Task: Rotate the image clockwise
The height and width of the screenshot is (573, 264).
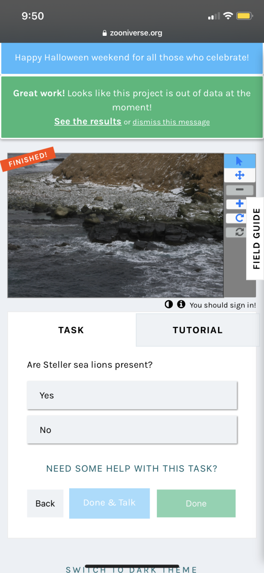Action: (239, 218)
